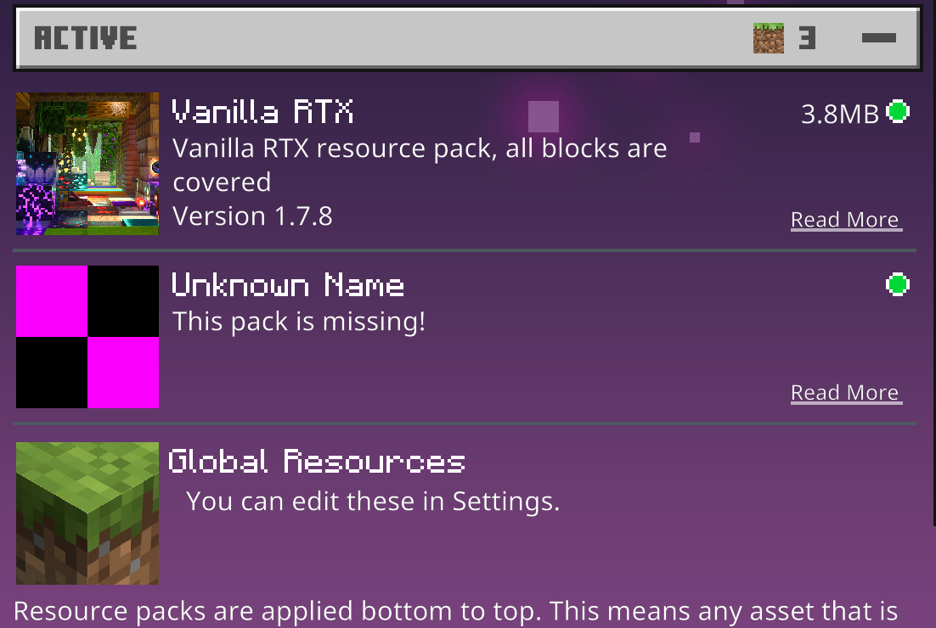Viewport: 936px width, 628px height.
Task: Click the grass block icon in Active header
Action: (x=768, y=38)
